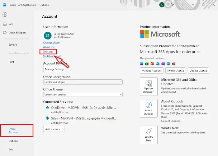Click Microsoft 365 Apps for enterprise text
Screen dimensions: 218x156
point(170,51)
